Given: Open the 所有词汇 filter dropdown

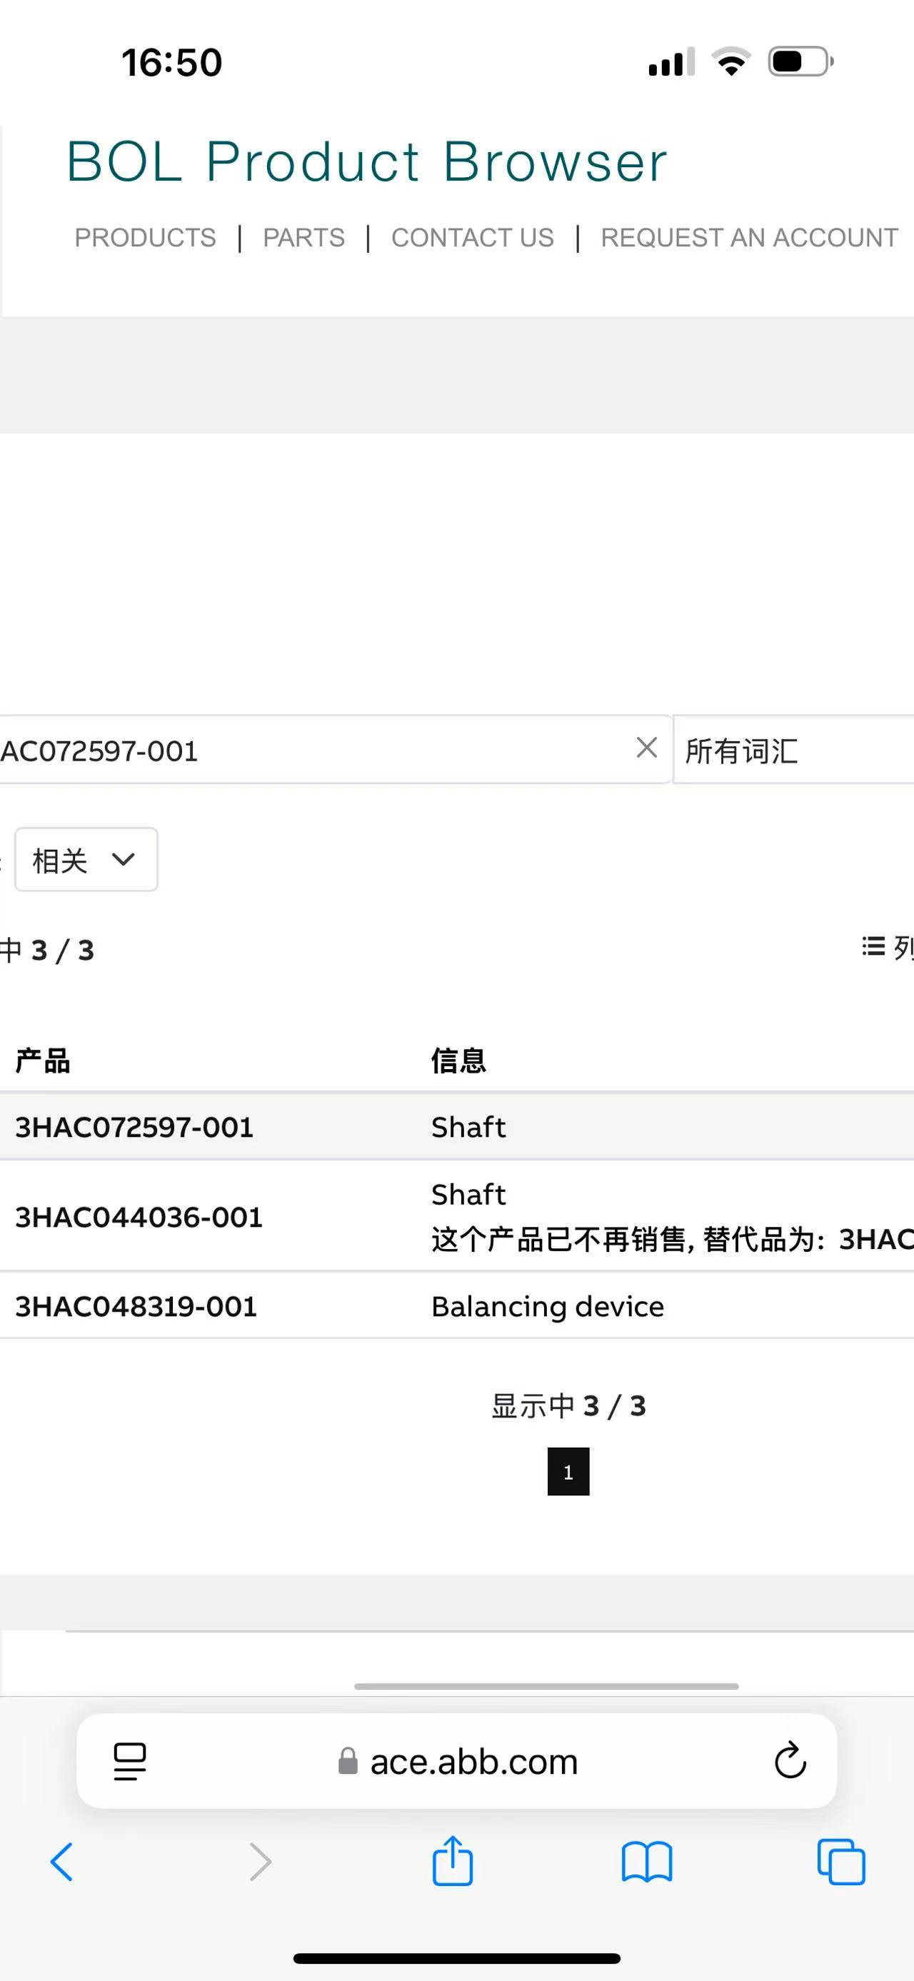Looking at the screenshot, I should pyautogui.click(x=792, y=751).
